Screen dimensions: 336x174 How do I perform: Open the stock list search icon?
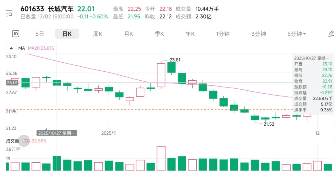pos(9,13)
